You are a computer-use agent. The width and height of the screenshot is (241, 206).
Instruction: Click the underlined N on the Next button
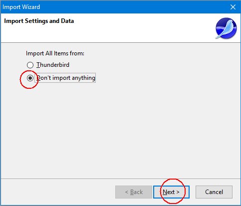pyautogui.click(x=165, y=192)
